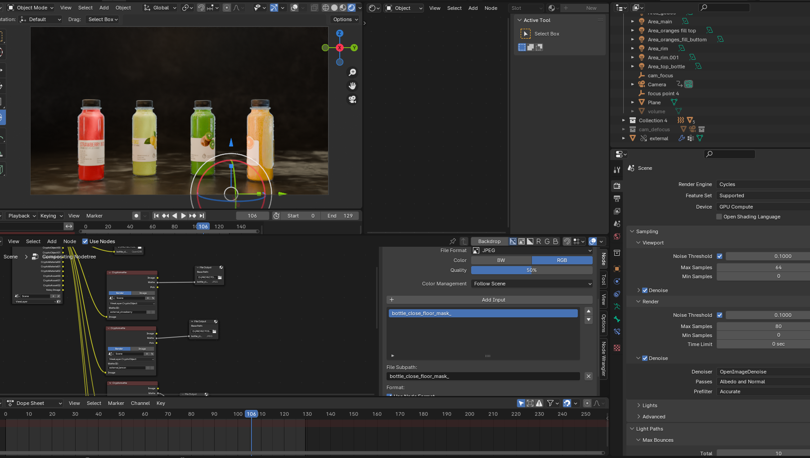The width and height of the screenshot is (810, 458).
Task: Click the Viewport Max Samples 64 field
Action: (x=763, y=267)
